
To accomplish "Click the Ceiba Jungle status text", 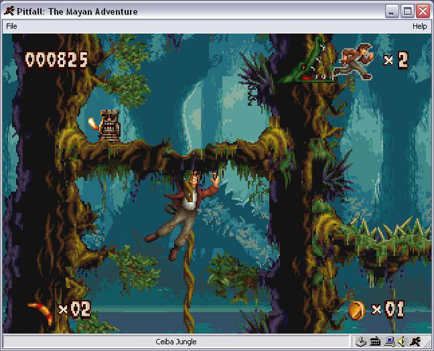I will coord(176,342).
